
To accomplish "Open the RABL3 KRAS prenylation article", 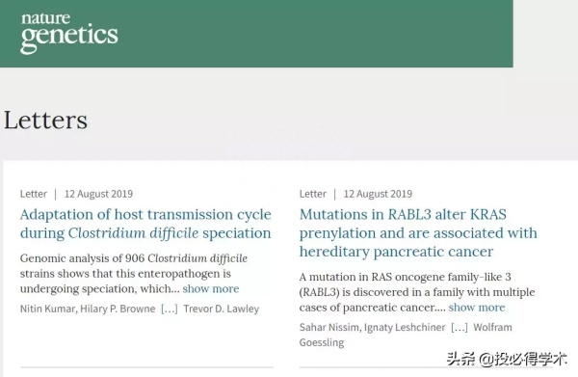I will (418, 233).
